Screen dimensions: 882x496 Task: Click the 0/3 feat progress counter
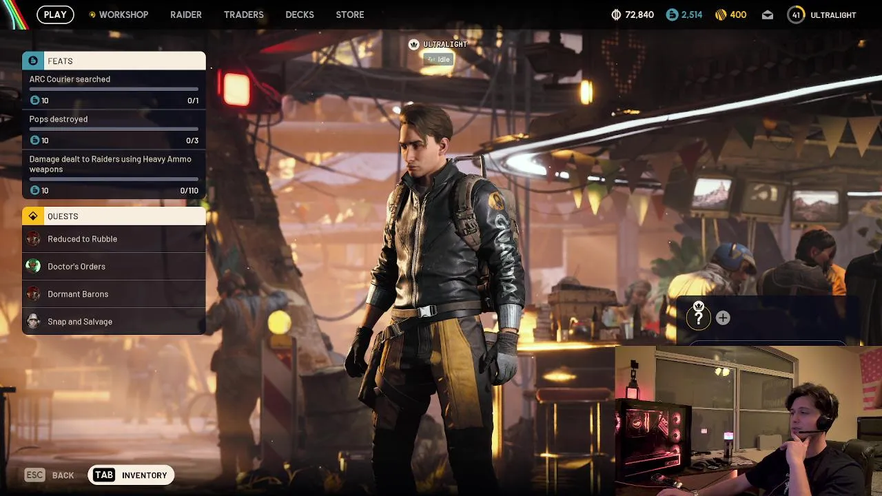[192, 141]
